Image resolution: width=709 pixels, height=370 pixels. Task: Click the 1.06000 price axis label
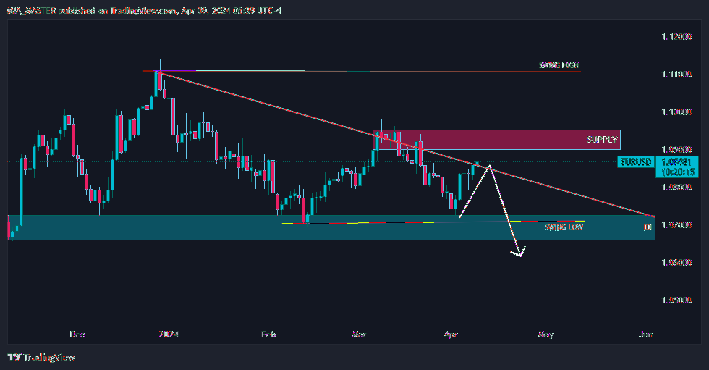pos(676,262)
